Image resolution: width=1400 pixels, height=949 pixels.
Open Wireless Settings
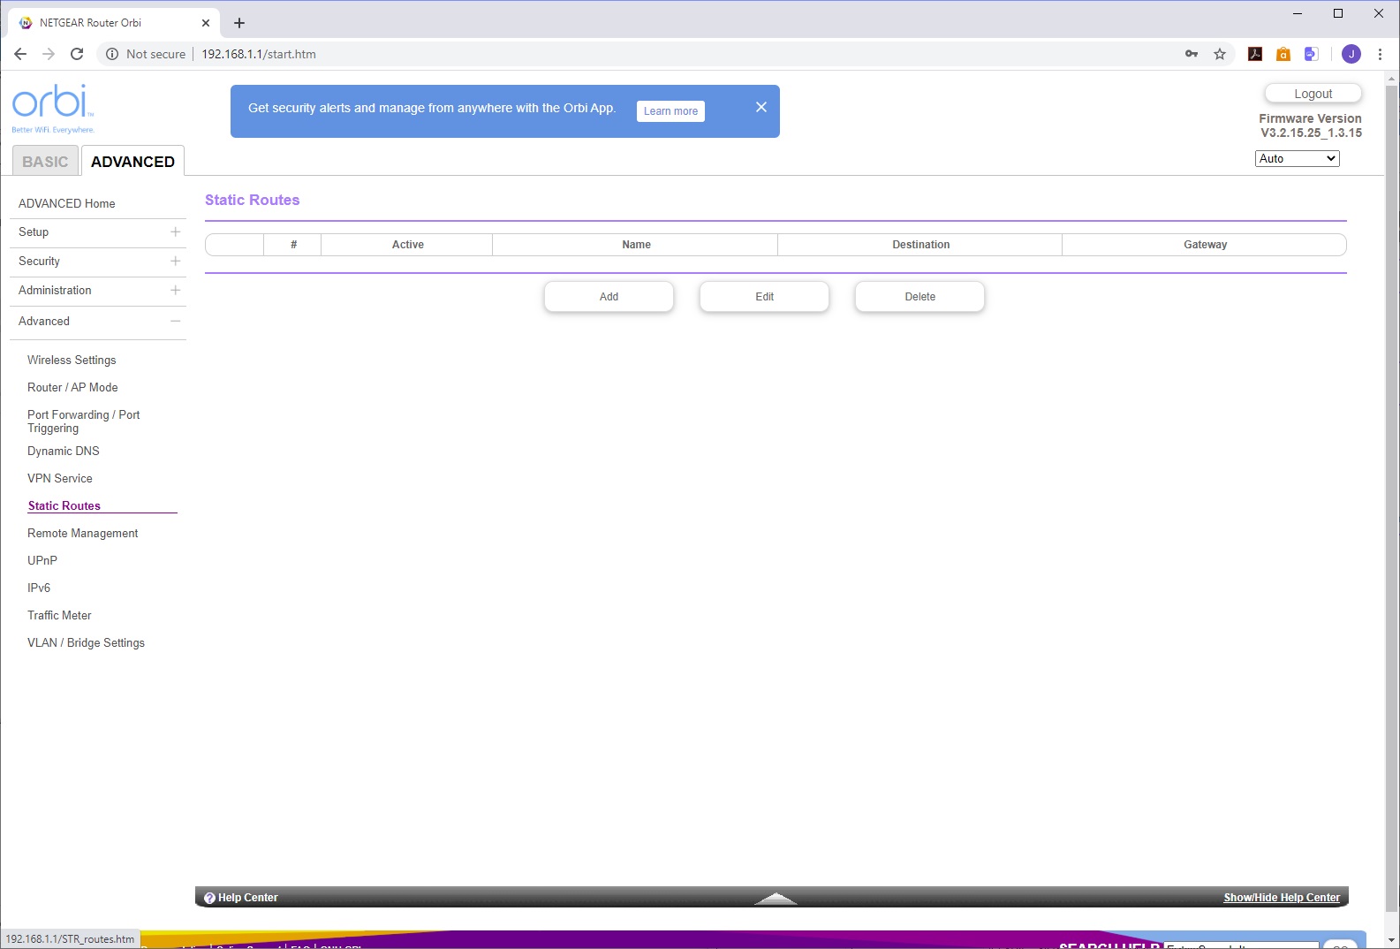(72, 360)
